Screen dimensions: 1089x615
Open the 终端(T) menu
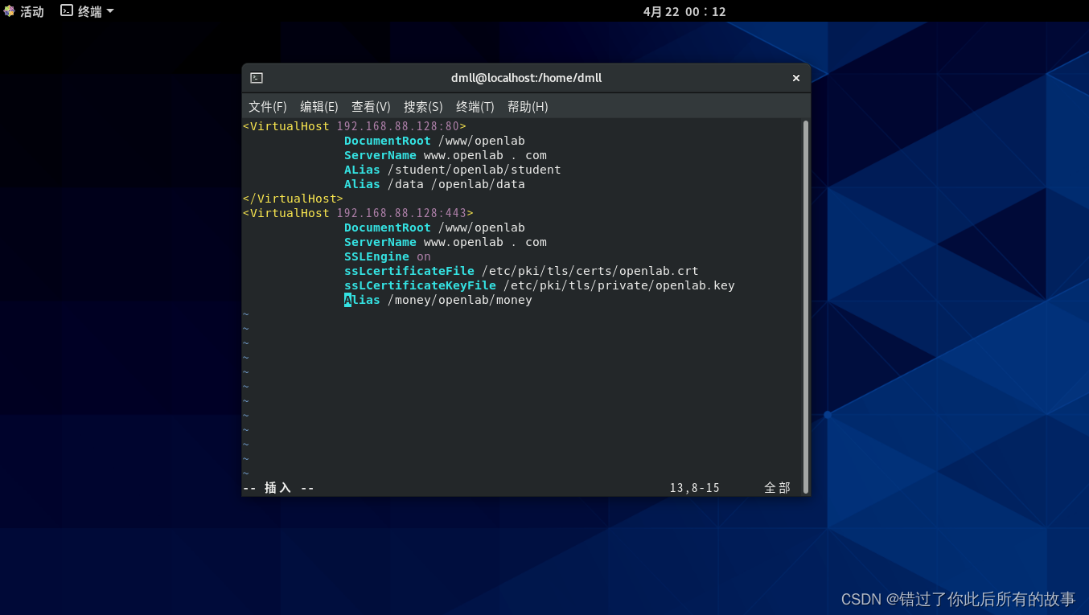tap(475, 106)
